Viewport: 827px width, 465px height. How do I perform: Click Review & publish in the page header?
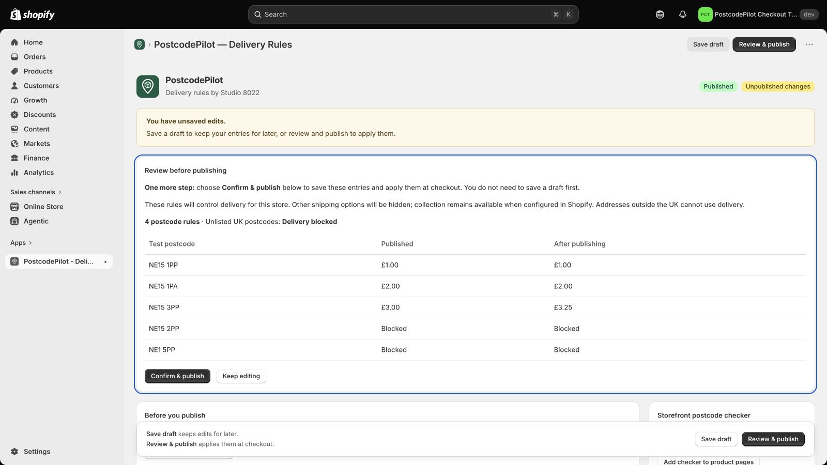[x=764, y=44]
